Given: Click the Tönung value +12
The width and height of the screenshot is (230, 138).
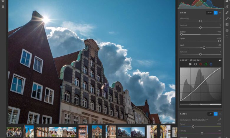Looking at the screenshot, I should pyautogui.click(x=219, y=131).
